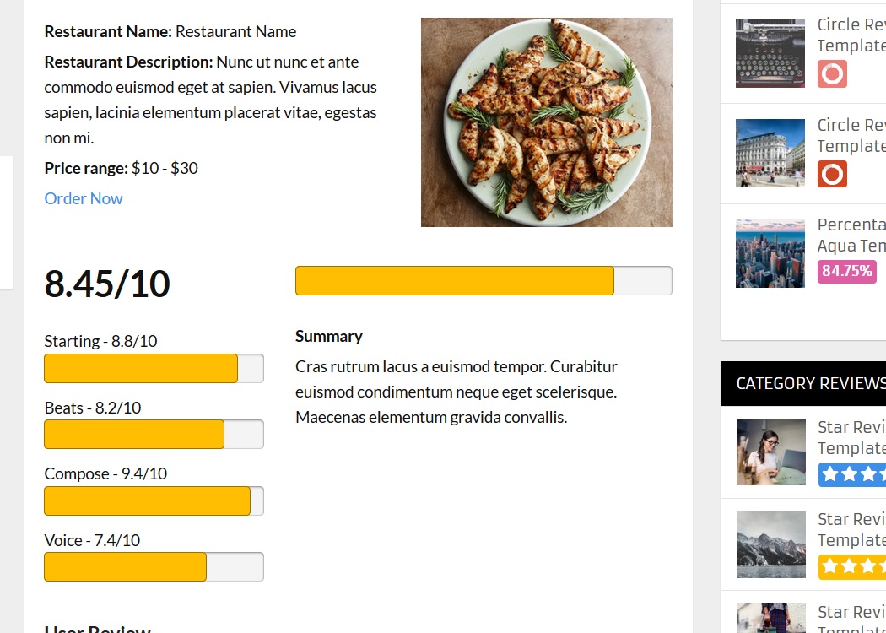Screen dimensions: 886x633
Task: Click the Beats 8.2/10 rating bar
Action: 154,435
